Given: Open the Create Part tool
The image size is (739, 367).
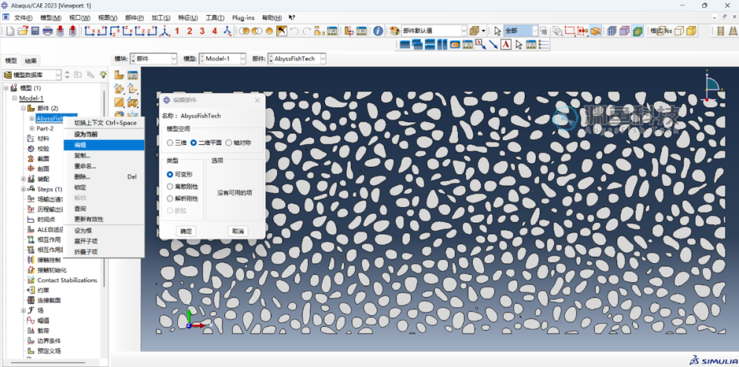Looking at the screenshot, I should pyautogui.click(x=119, y=75).
